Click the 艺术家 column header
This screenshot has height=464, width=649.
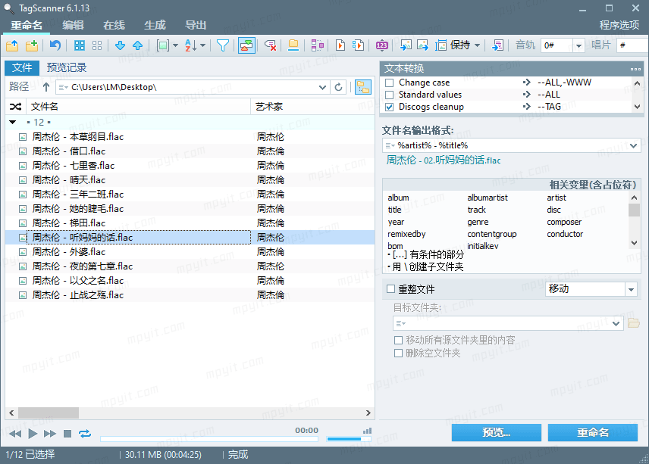pos(312,107)
